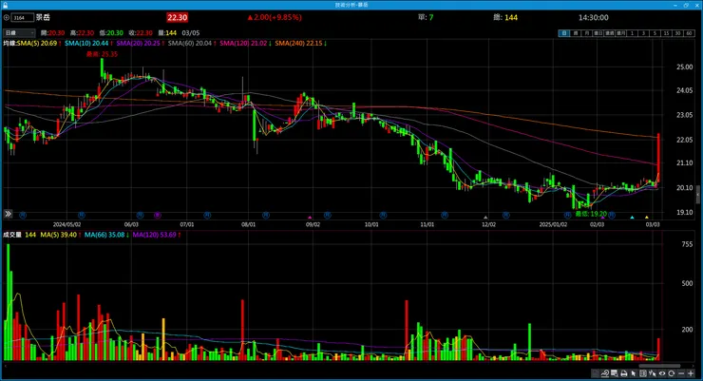The width and height of the screenshot is (703, 381).
Task: Select the 60-minute timeframe button
Action: click(689, 33)
